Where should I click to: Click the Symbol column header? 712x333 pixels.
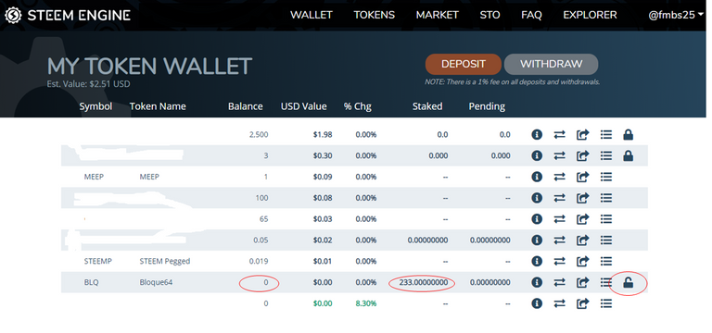click(x=95, y=106)
